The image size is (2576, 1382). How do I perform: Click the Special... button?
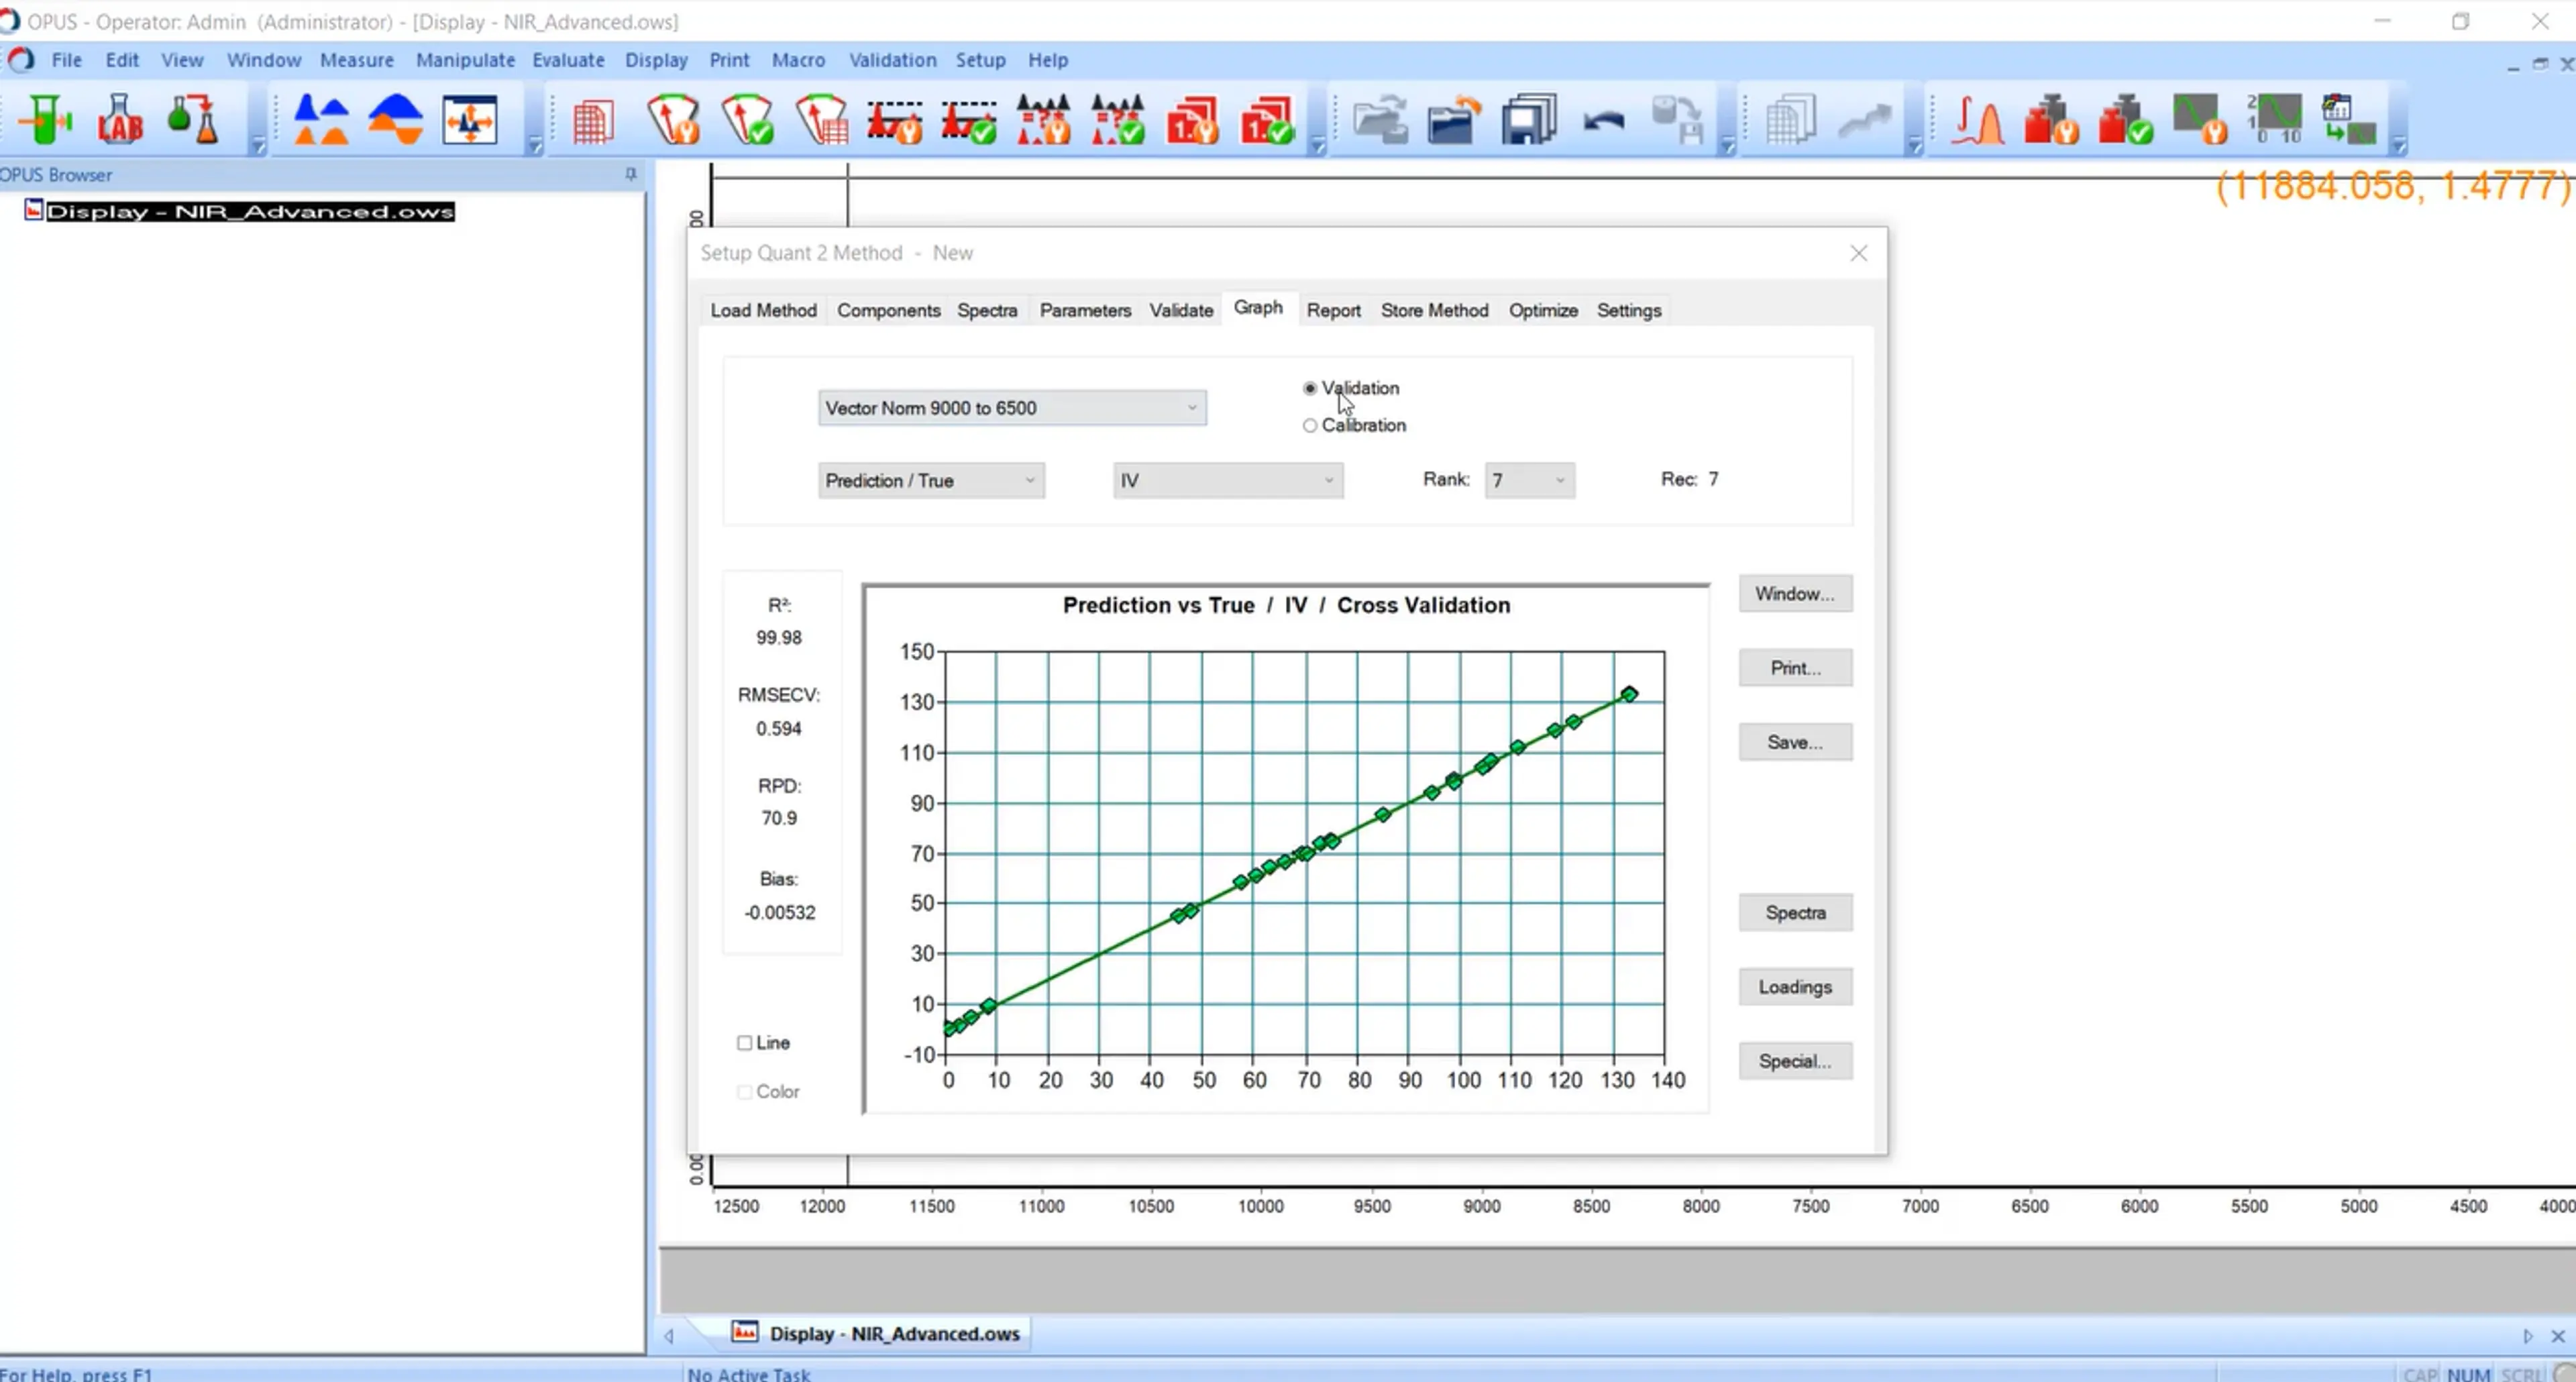[1795, 1061]
